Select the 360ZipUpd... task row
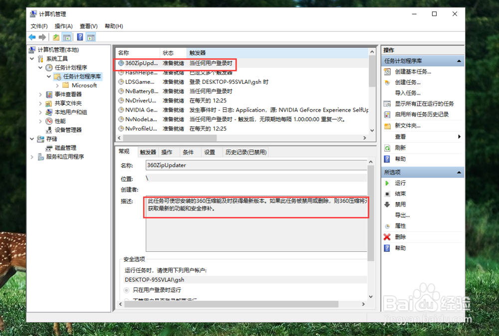This screenshot has width=499, height=336. point(242,63)
